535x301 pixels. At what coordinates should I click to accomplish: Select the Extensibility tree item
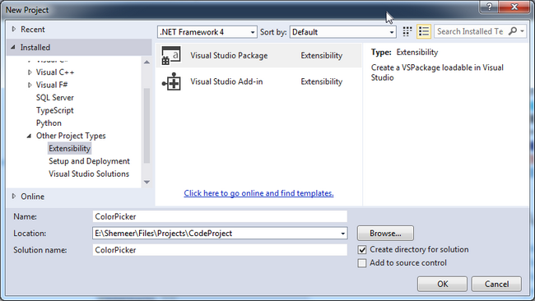pos(70,148)
